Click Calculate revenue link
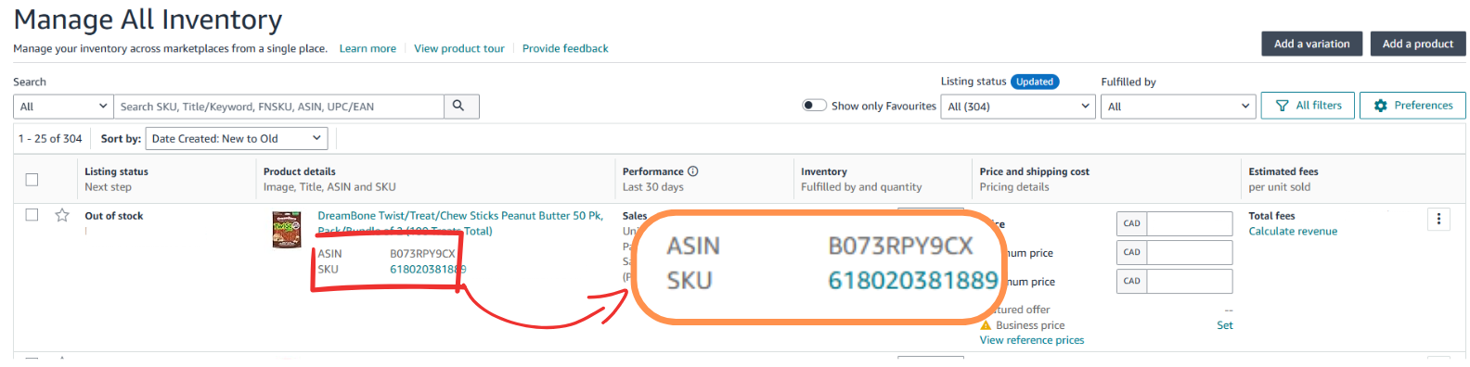 point(1293,232)
